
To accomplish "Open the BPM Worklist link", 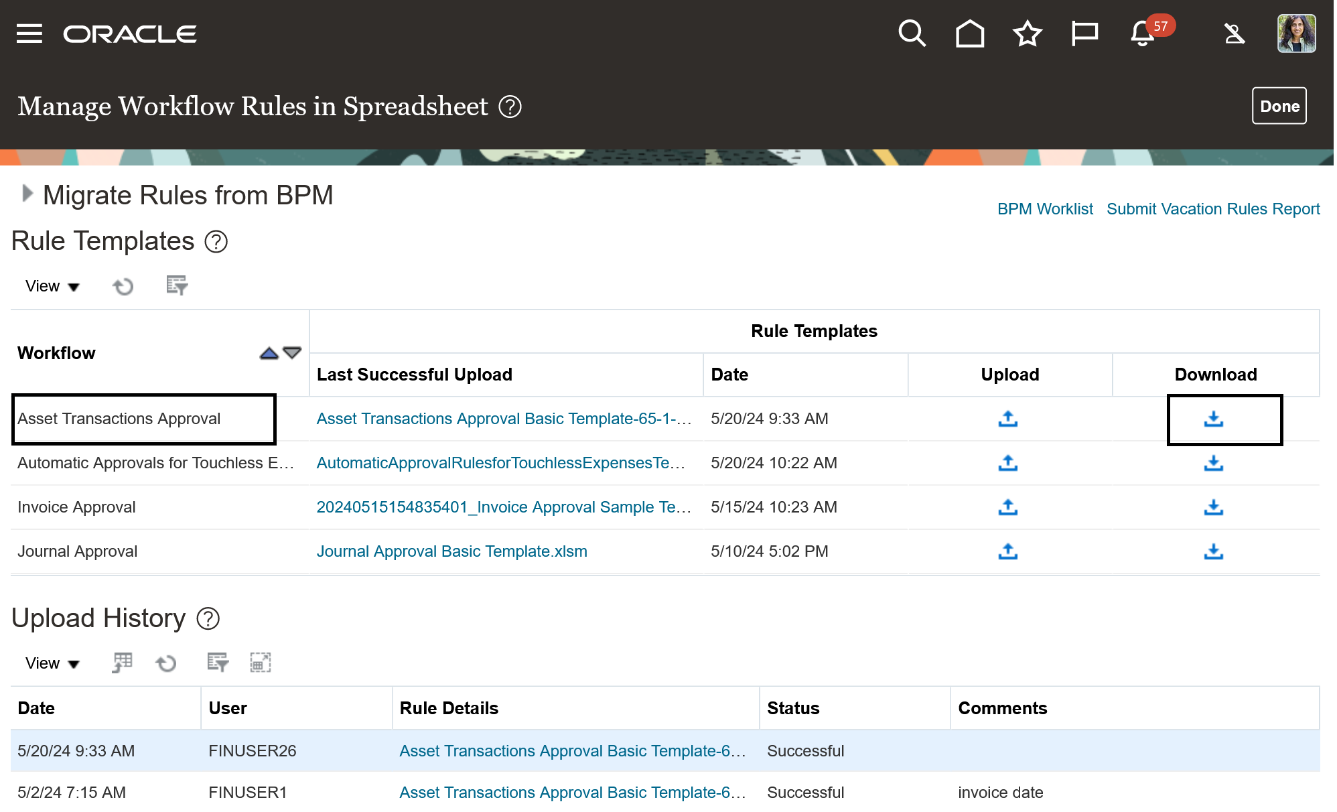I will [1044, 209].
